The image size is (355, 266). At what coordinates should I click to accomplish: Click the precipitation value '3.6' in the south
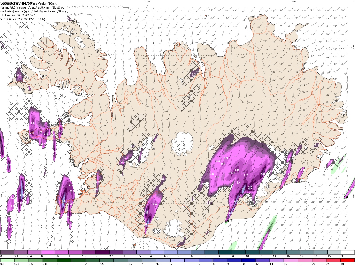pyautogui.click(x=146, y=213)
